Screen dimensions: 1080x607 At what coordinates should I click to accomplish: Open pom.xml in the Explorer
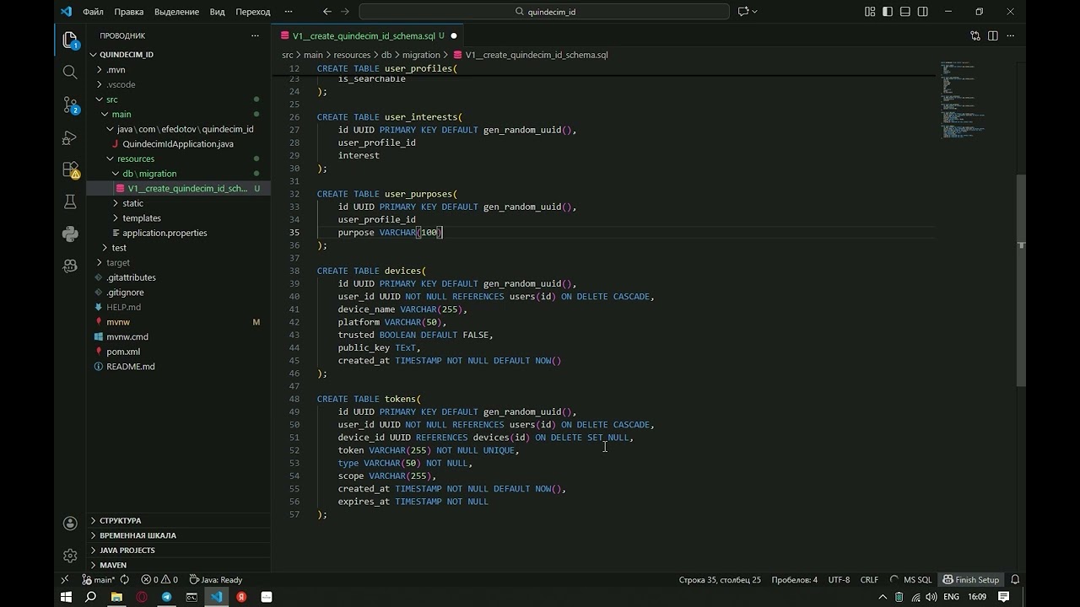click(123, 352)
